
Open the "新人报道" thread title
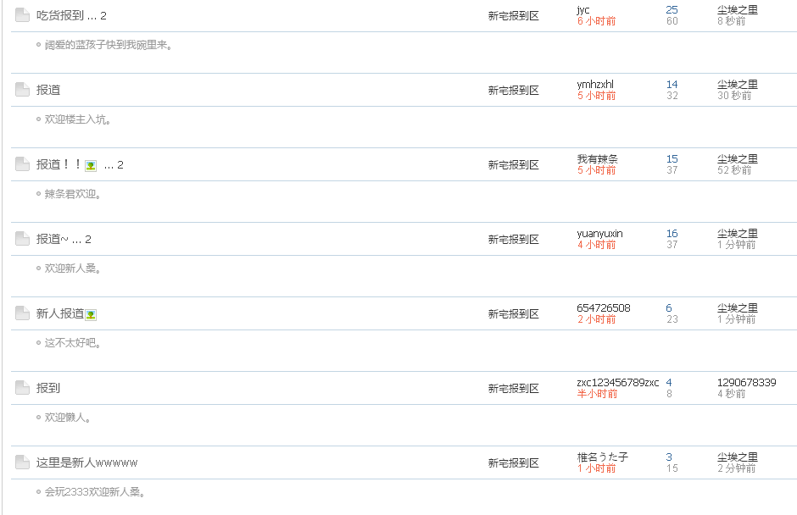pos(59,313)
